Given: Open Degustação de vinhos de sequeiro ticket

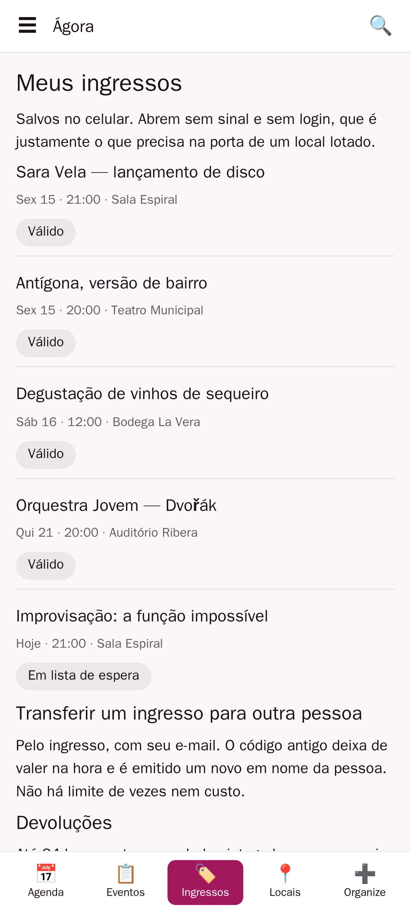Looking at the screenshot, I should pyautogui.click(x=205, y=427).
